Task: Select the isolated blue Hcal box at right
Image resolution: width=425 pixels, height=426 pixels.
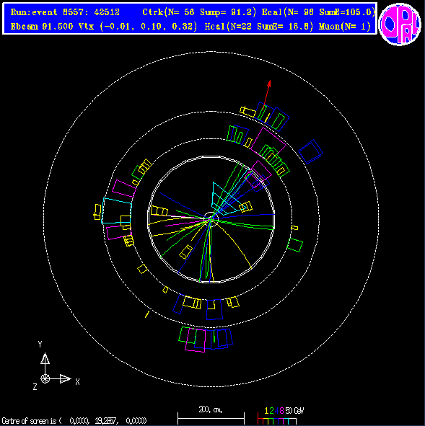Action: click(310, 151)
